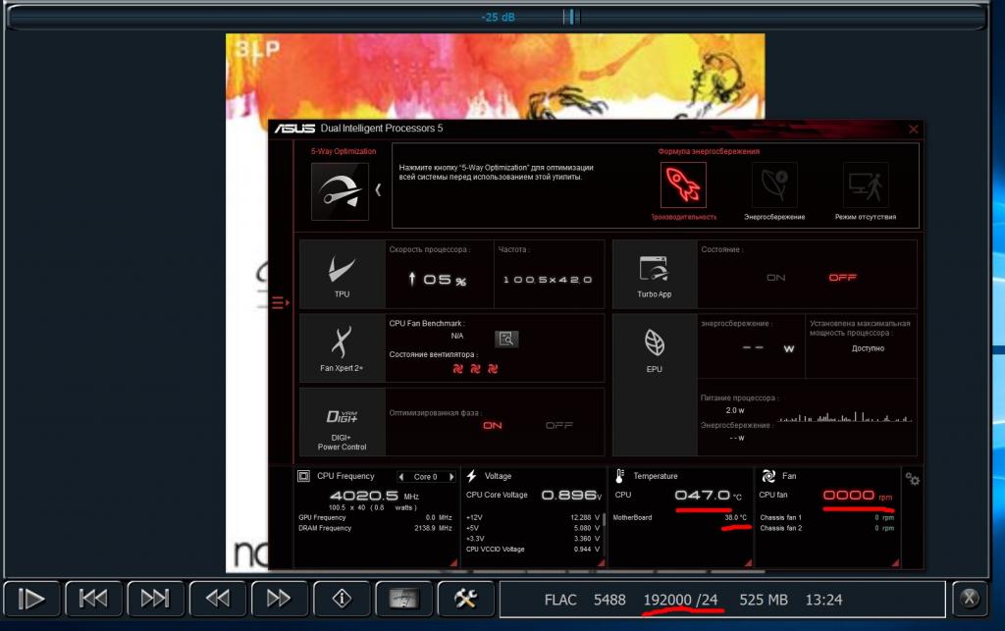
Task: Expand the Temperature panel corner arrow
Action: coord(748,562)
